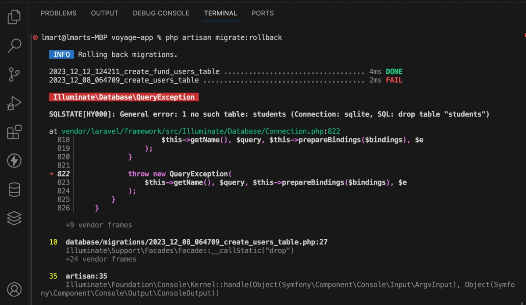Viewport: 526px width, 305px height.
Task: Show the Source Control view
Action: (14, 74)
